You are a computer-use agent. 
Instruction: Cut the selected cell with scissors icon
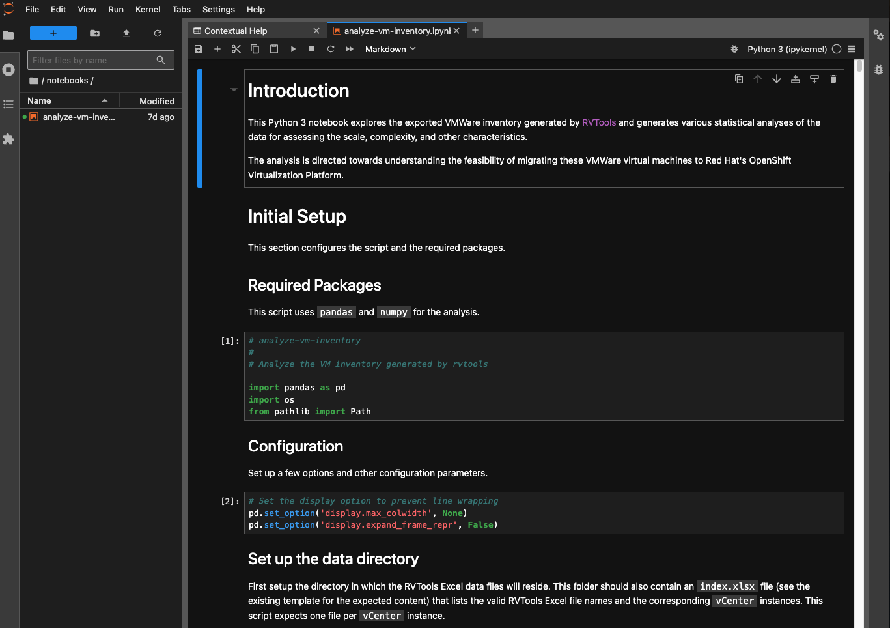236,48
